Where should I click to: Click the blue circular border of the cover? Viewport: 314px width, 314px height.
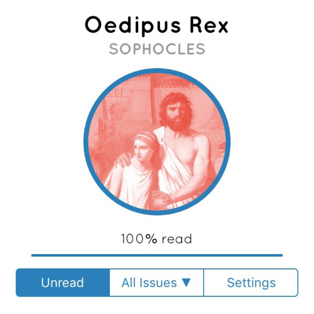pos(86,142)
